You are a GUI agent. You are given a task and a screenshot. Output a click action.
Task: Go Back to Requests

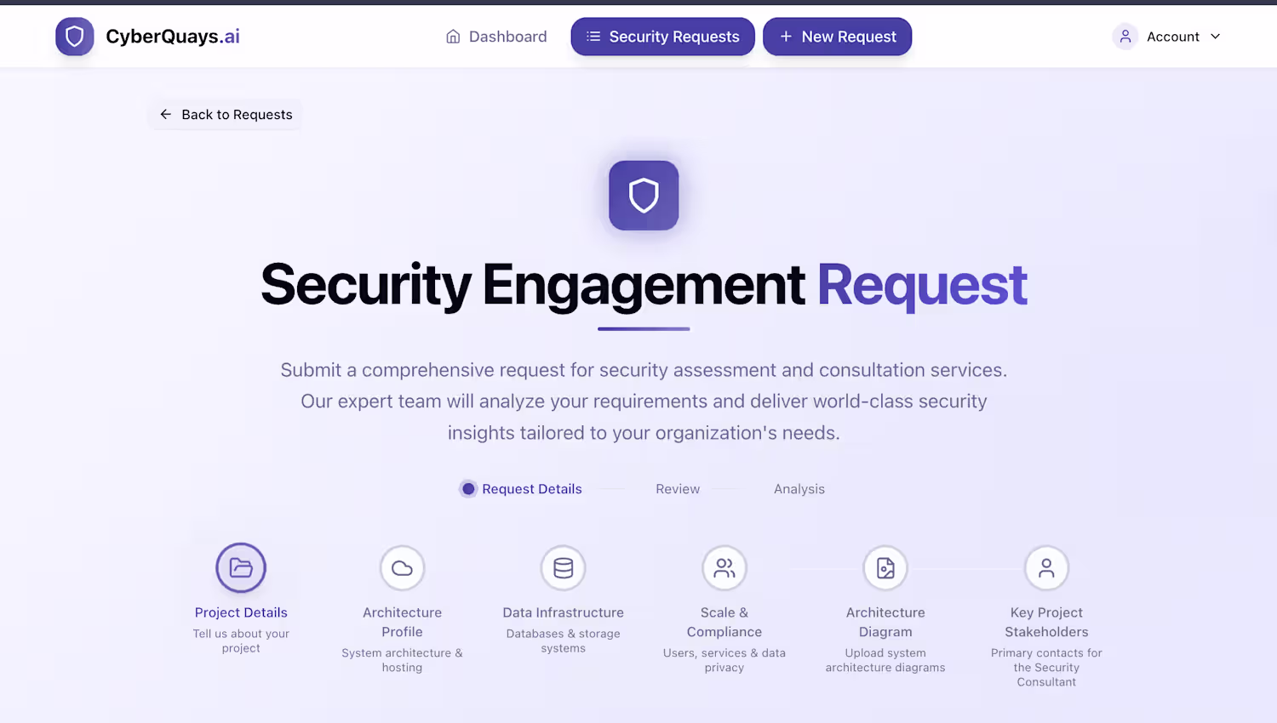pos(226,115)
